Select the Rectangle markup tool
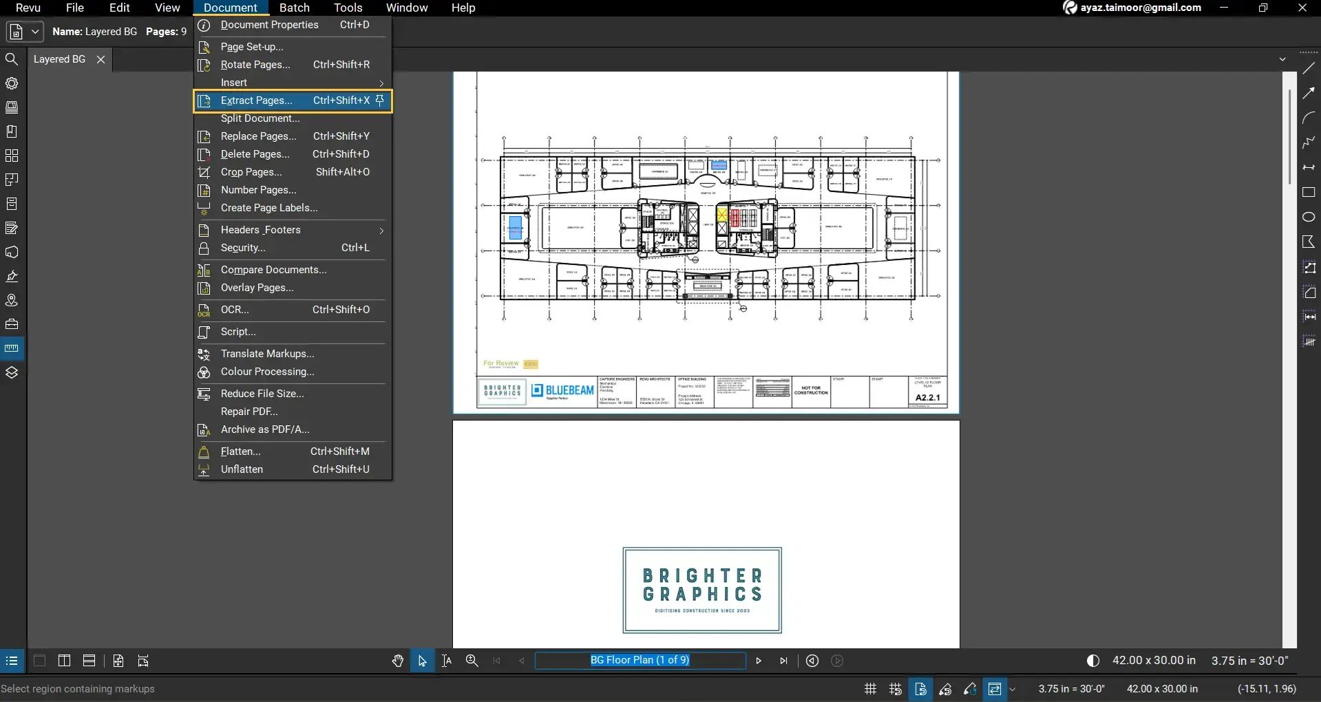 point(1309,193)
